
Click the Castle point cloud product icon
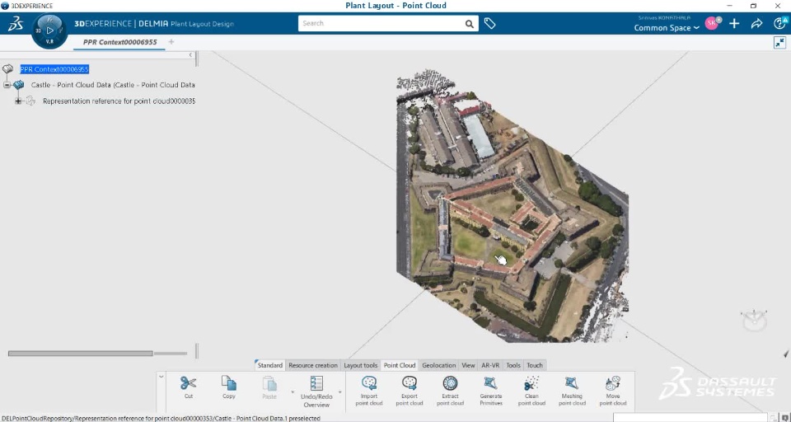pyautogui.click(x=19, y=85)
